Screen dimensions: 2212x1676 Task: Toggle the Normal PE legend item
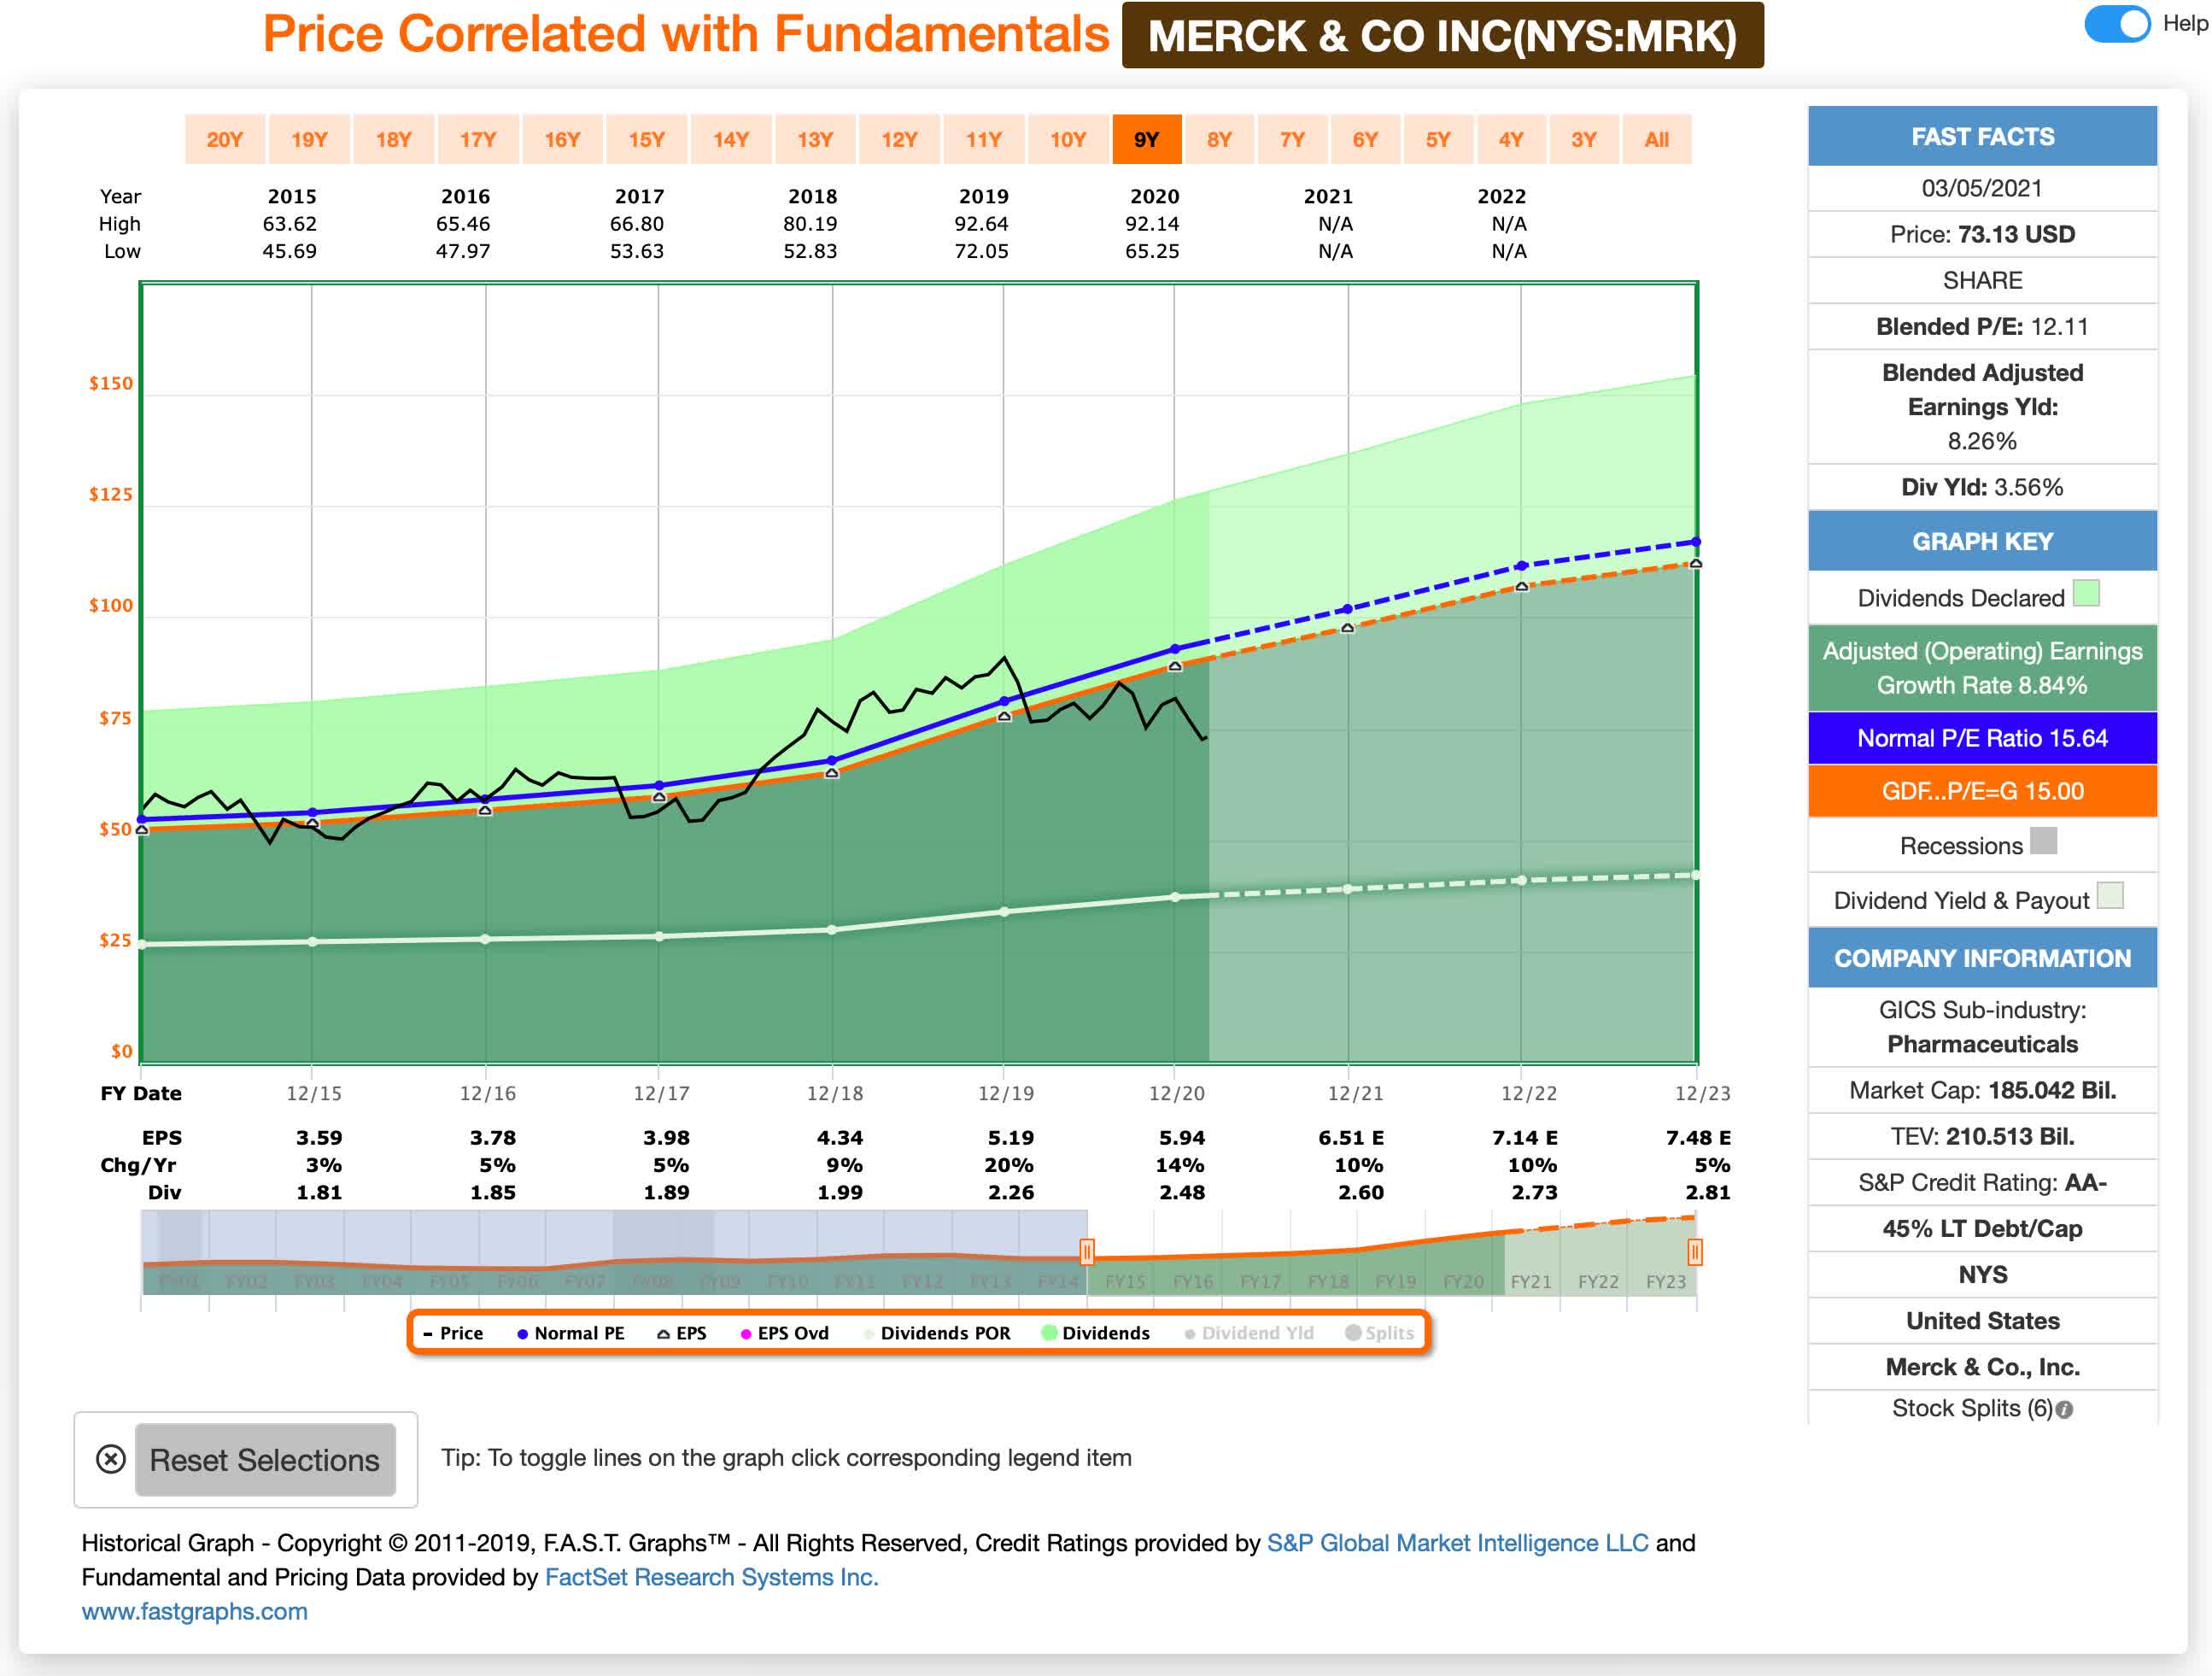(570, 1333)
